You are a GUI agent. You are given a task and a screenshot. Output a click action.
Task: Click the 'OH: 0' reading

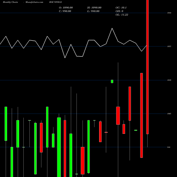(119, 11)
